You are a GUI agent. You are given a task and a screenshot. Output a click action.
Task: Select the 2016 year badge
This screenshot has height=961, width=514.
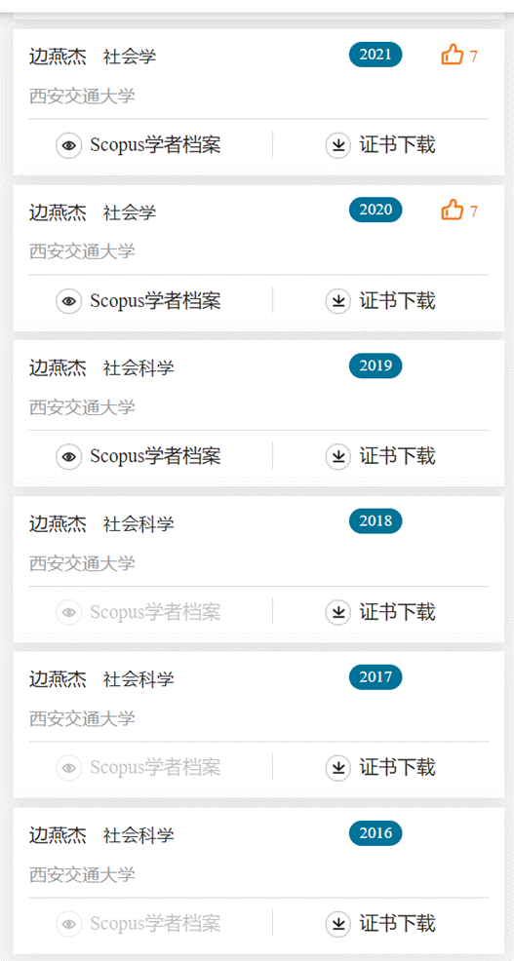[376, 833]
